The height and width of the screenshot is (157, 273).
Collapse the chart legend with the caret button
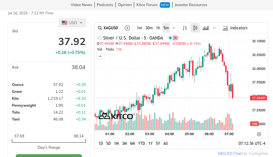(100, 56)
